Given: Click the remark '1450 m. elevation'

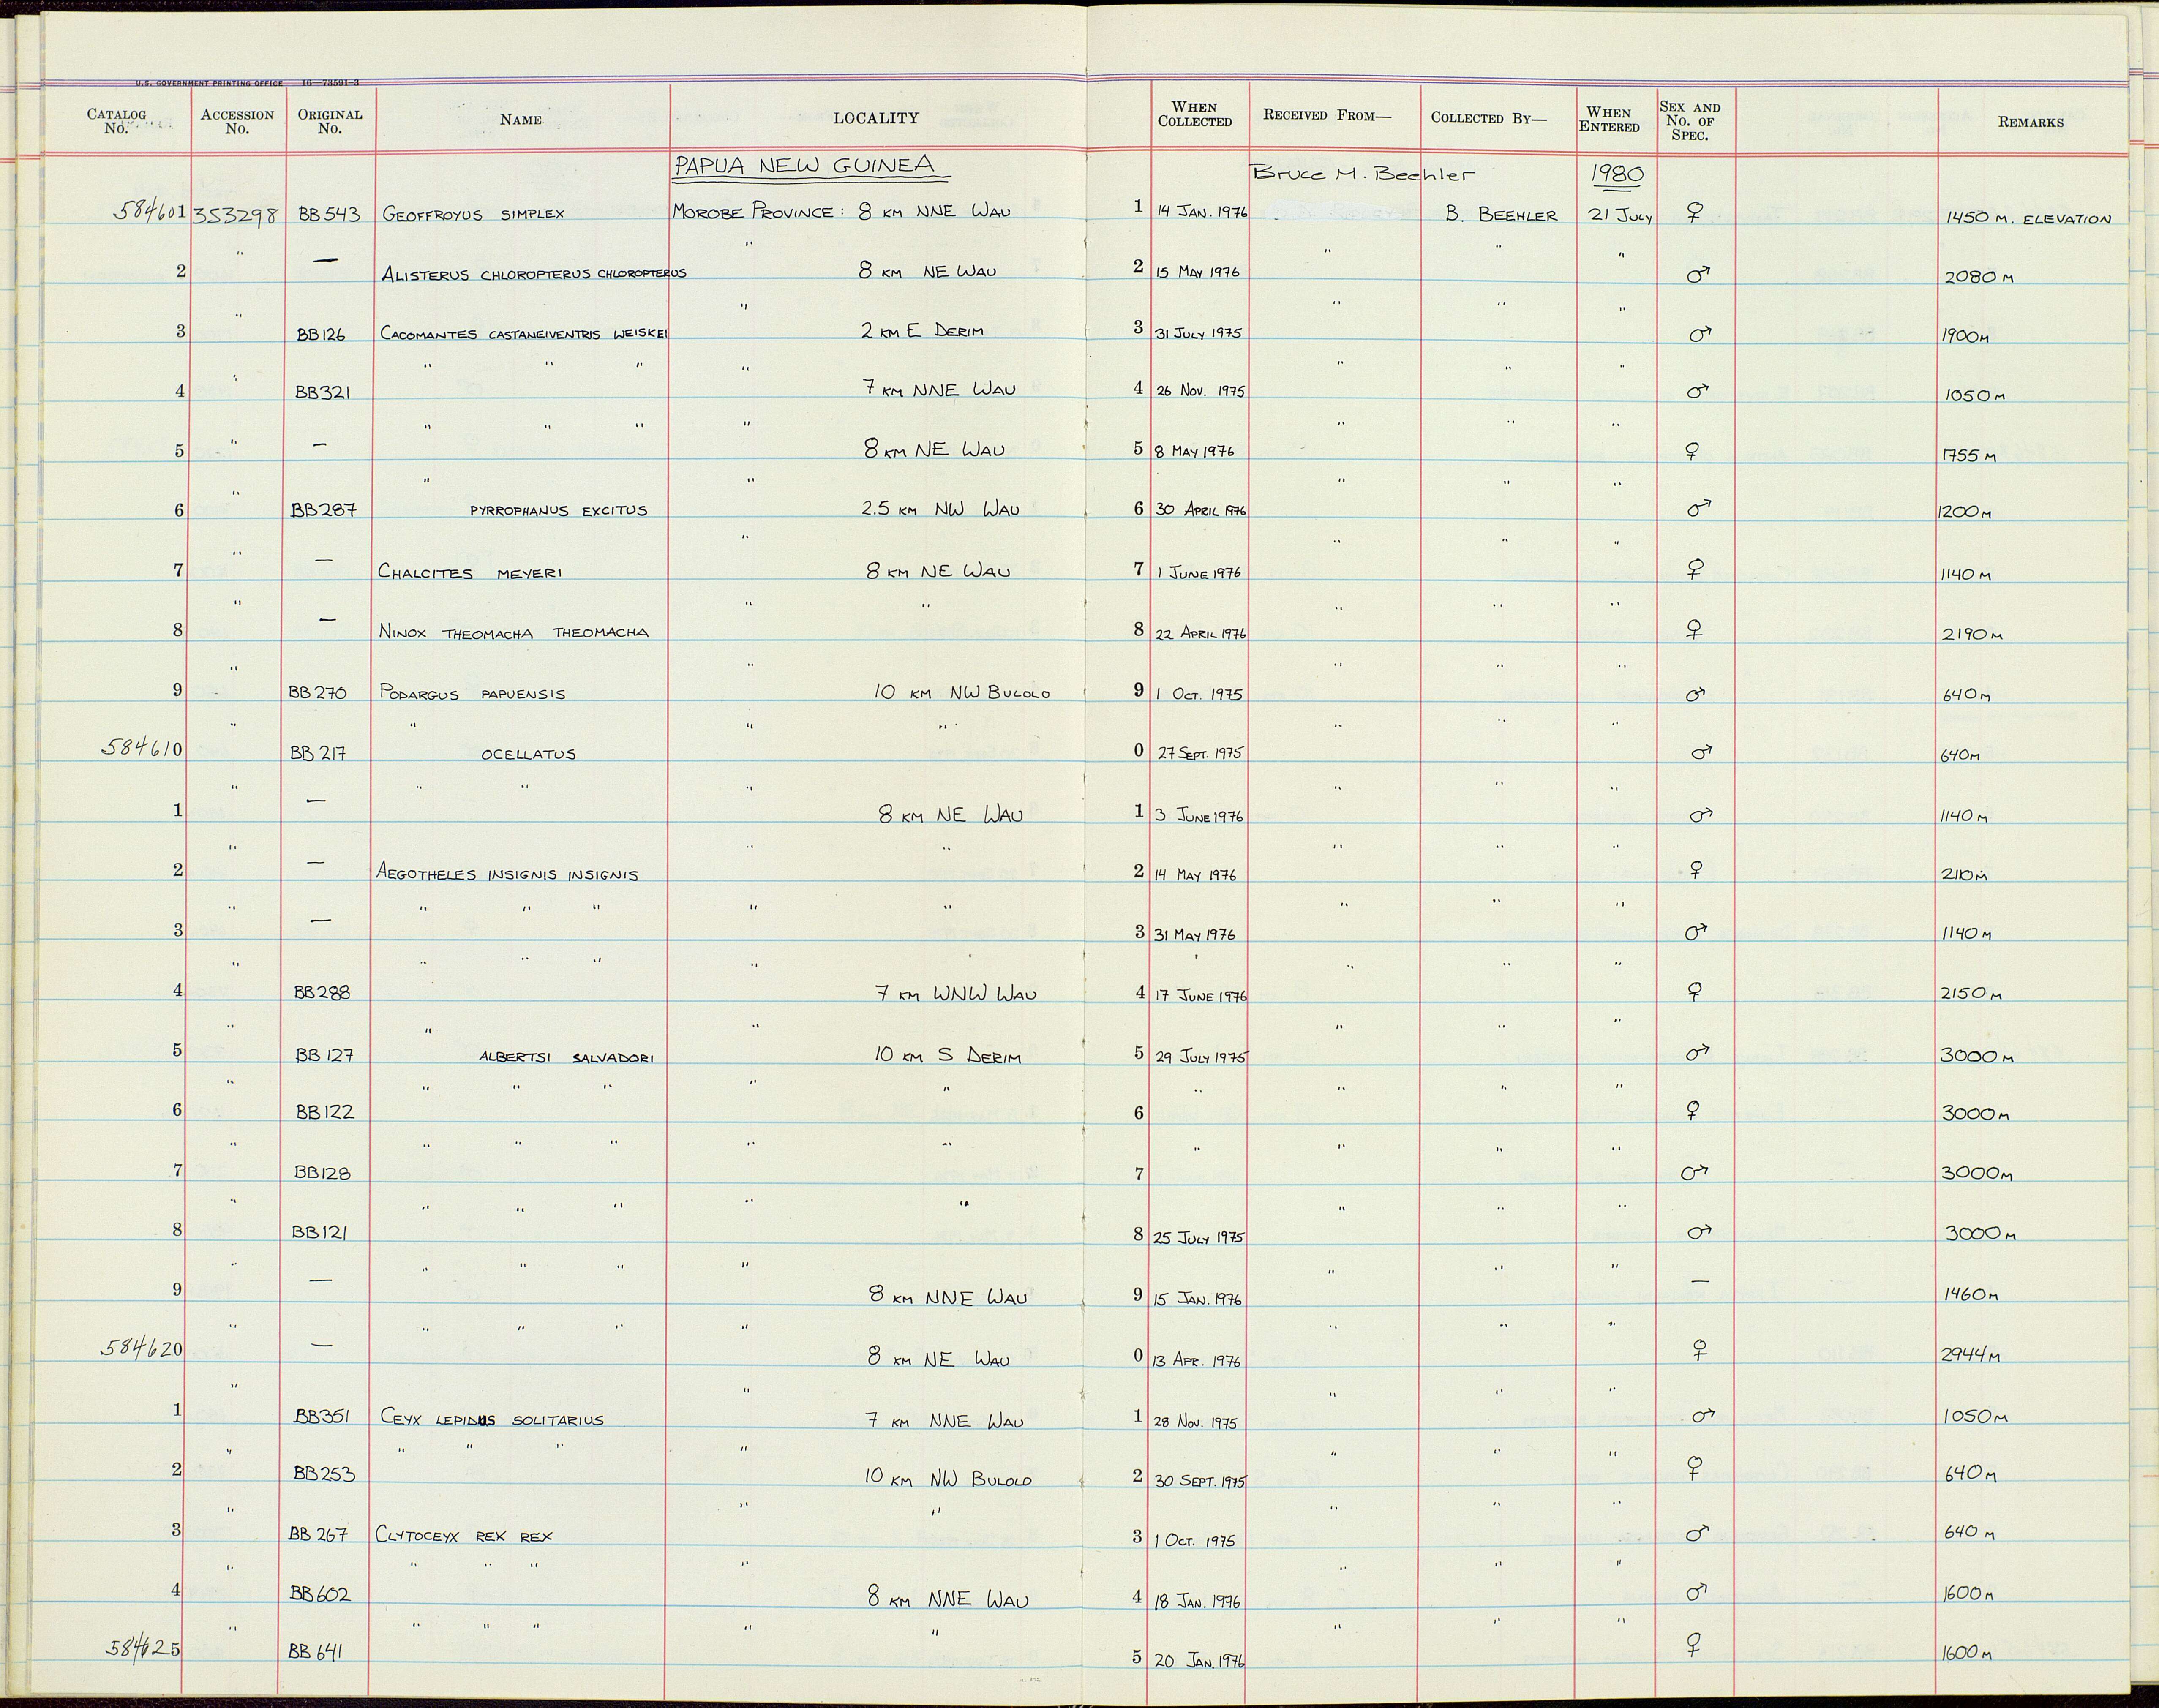Looking at the screenshot, I should 2028,219.
